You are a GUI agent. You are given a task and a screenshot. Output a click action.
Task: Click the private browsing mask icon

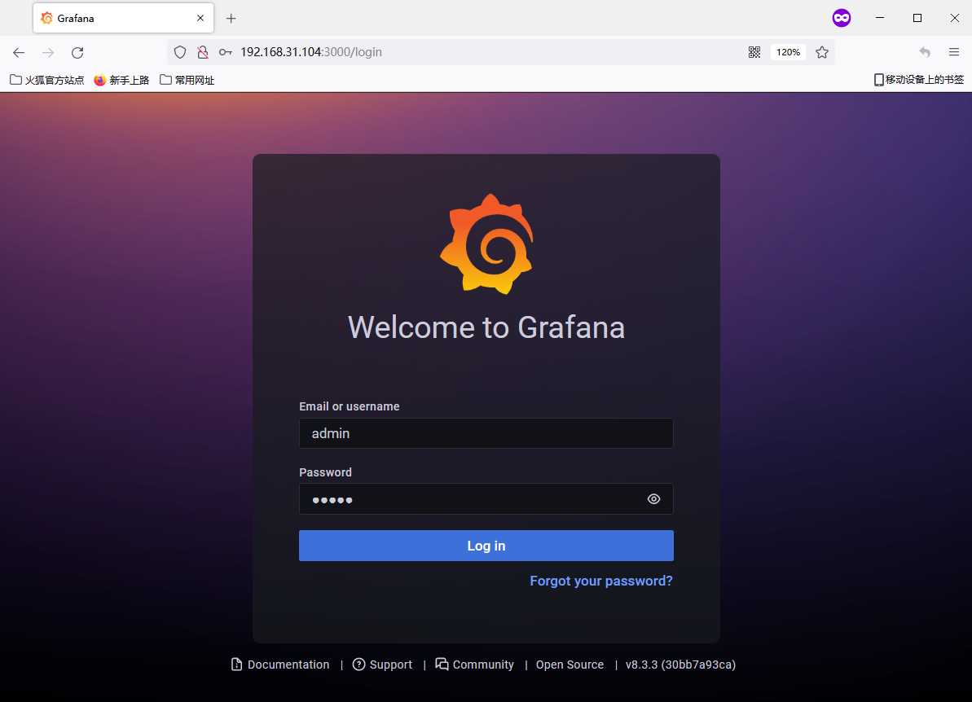(x=842, y=18)
